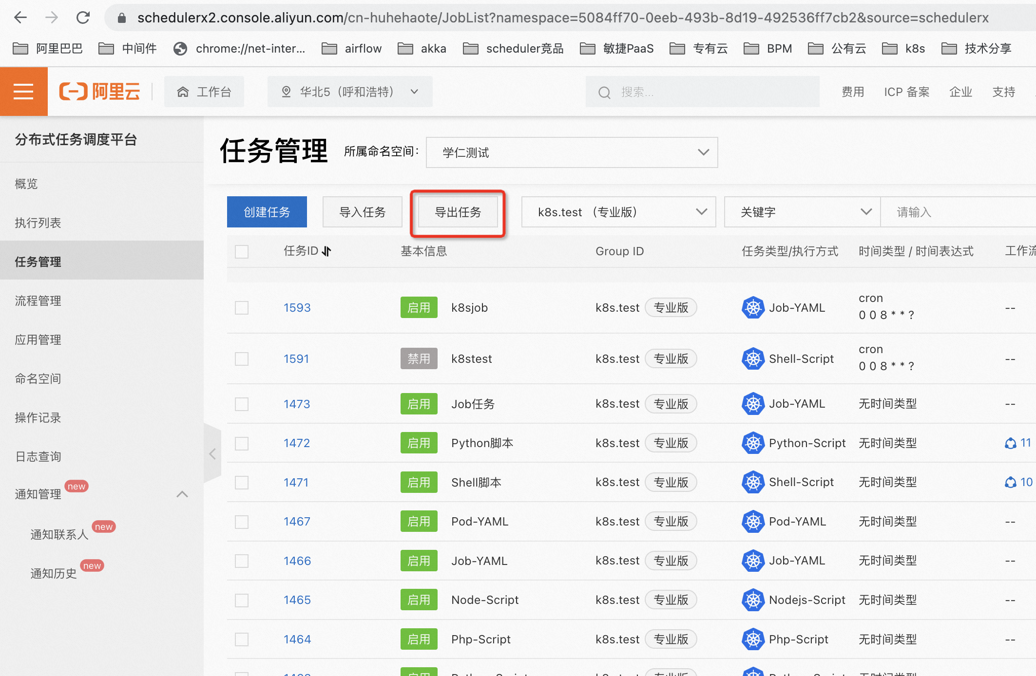
Task: Click the 阿里云 logo
Action: tap(99, 92)
